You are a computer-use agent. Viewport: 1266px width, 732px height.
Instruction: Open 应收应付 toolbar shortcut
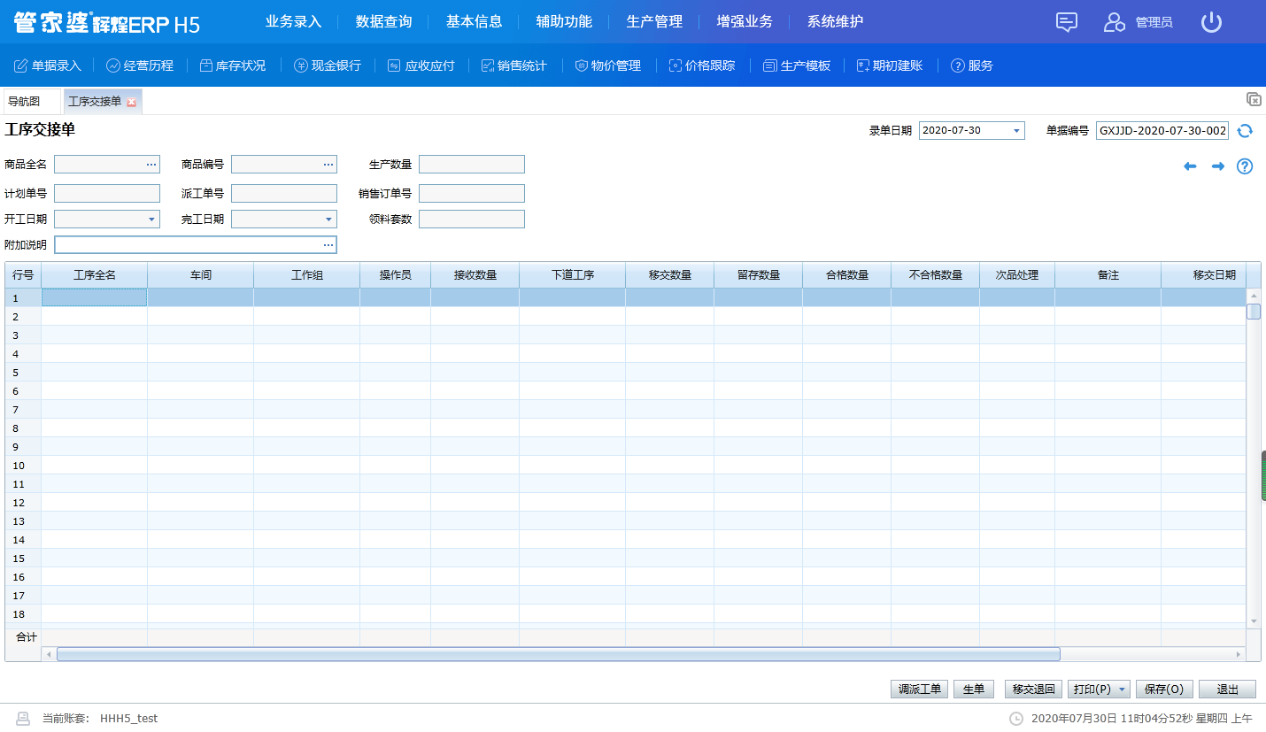pyautogui.click(x=421, y=65)
